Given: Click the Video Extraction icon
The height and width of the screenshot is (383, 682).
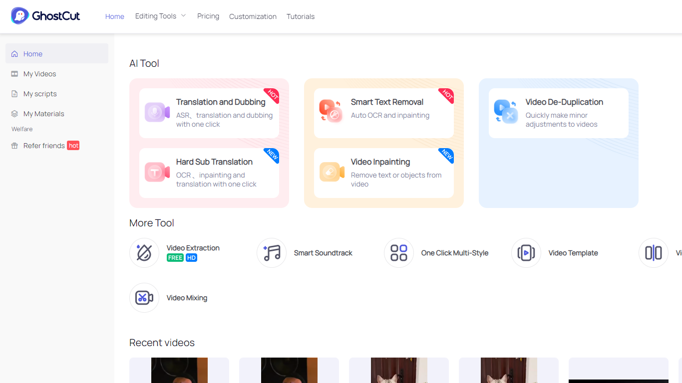Looking at the screenshot, I should 144,253.
